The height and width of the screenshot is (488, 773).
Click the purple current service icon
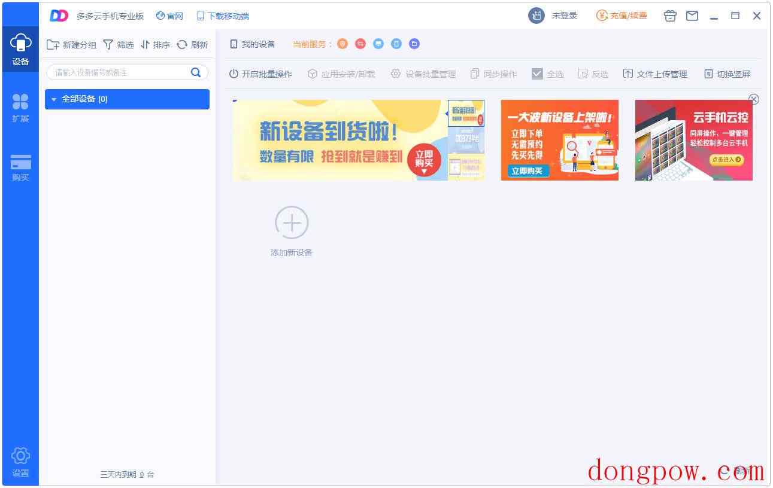[414, 44]
